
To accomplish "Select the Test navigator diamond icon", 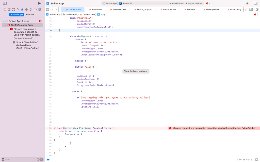I will click(27, 9).
